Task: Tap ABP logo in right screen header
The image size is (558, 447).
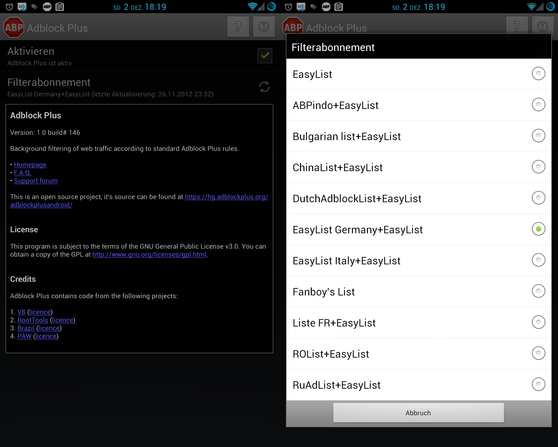Action: (x=293, y=27)
